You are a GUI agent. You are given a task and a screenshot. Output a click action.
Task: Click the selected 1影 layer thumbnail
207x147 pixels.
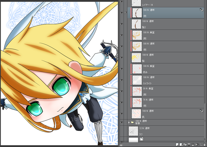click(137, 13)
